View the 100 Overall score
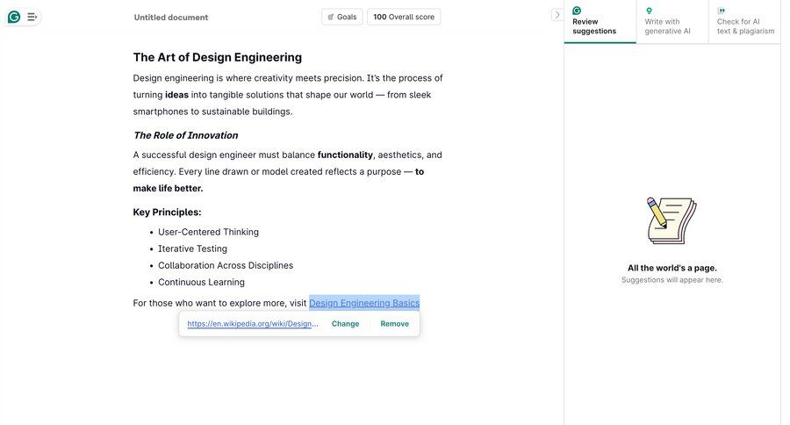790x425 pixels. coord(404,17)
